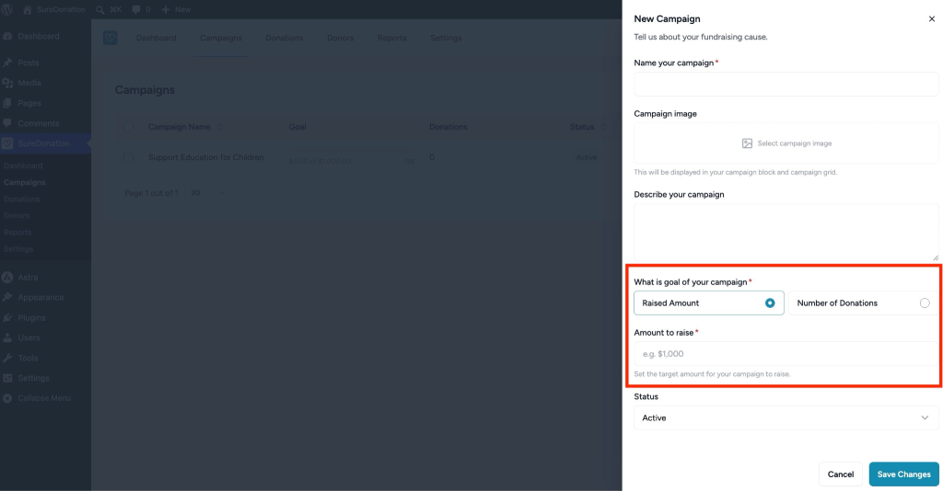Open Settings submenu link under SureDonation
943x491 pixels.
[x=18, y=249]
